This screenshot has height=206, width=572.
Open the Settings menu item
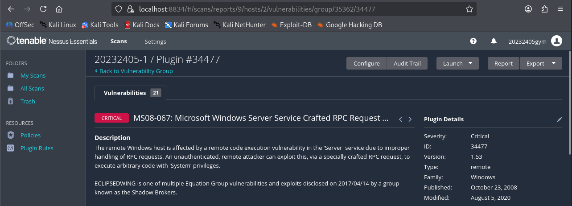click(155, 41)
